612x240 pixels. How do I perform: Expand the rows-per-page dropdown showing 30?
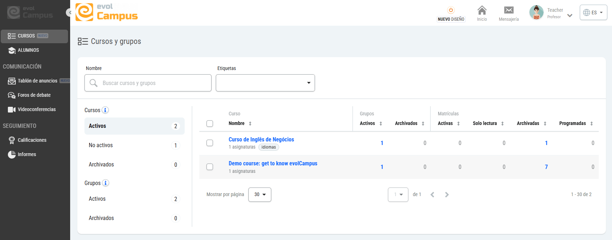click(260, 195)
